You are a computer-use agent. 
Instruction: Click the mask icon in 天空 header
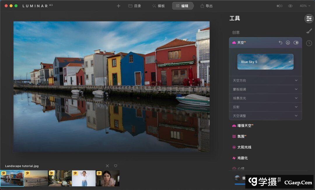point(288,42)
